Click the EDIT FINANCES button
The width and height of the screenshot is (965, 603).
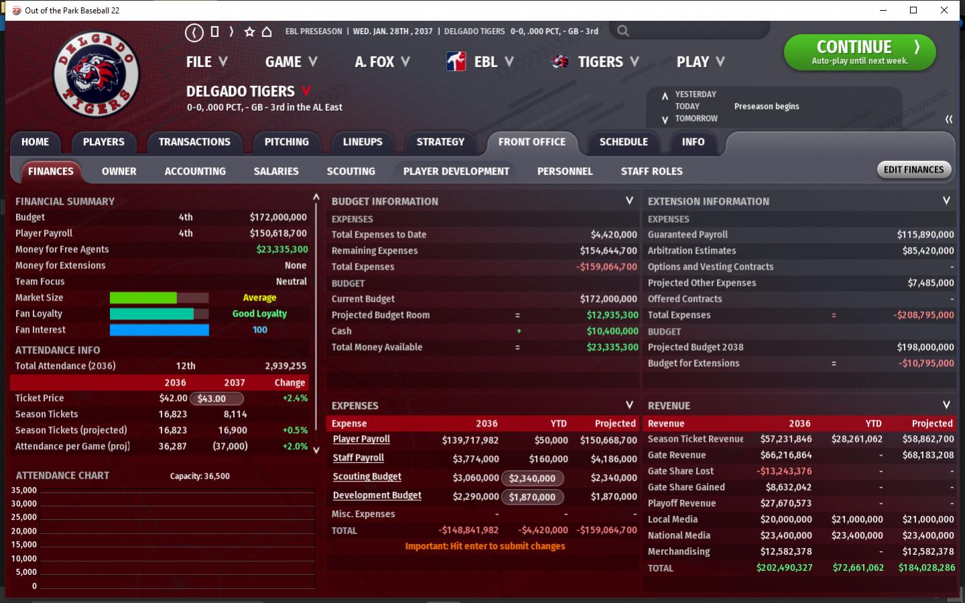913,170
